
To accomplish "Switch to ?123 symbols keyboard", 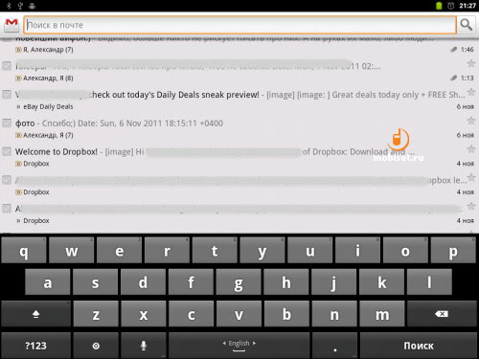I will coord(36,346).
